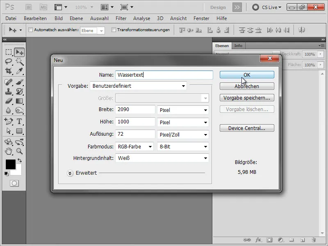The width and height of the screenshot is (328, 246).
Task: Select the Rectangle shape tool
Action: [x=19, y=131]
